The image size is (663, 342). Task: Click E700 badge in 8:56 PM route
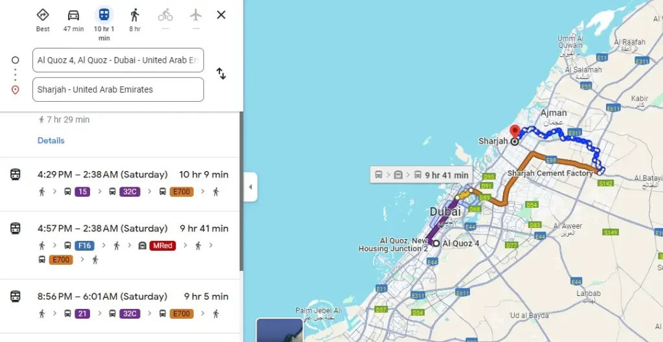[181, 313]
